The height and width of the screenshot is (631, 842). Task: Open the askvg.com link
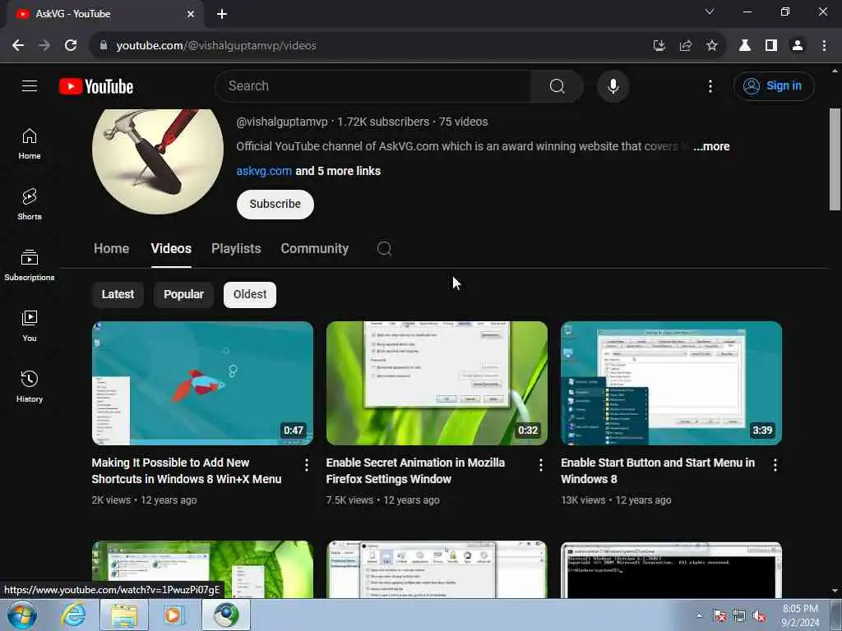264,171
